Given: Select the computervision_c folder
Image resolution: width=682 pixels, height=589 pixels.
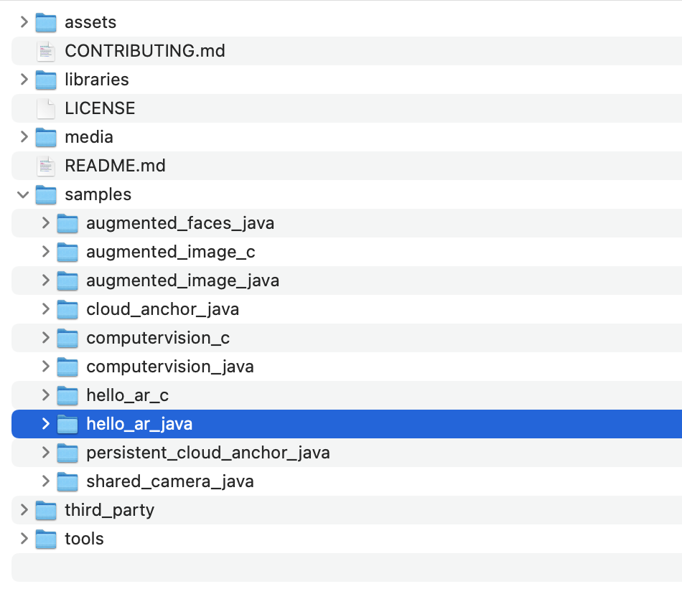Looking at the screenshot, I should [158, 338].
